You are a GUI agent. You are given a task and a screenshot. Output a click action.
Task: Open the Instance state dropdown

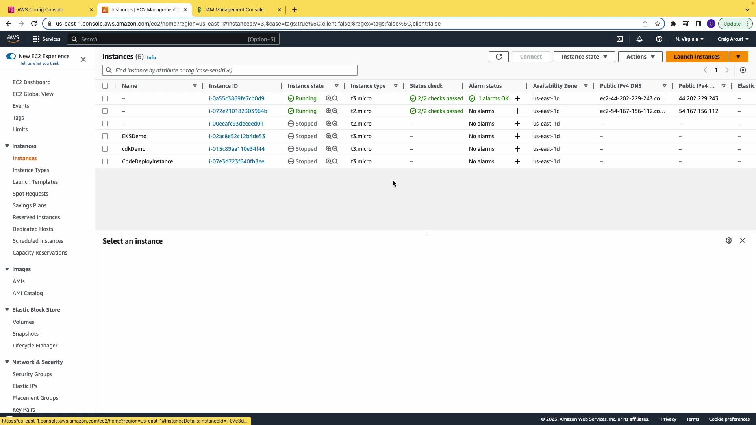(584, 57)
